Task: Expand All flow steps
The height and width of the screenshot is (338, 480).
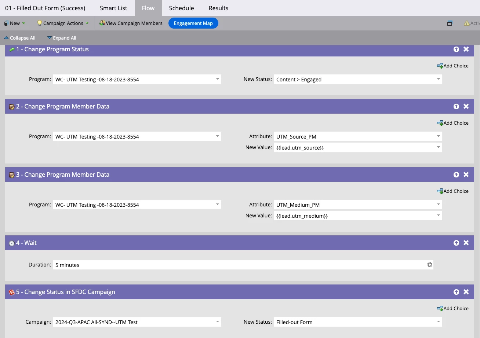Action: tap(62, 38)
